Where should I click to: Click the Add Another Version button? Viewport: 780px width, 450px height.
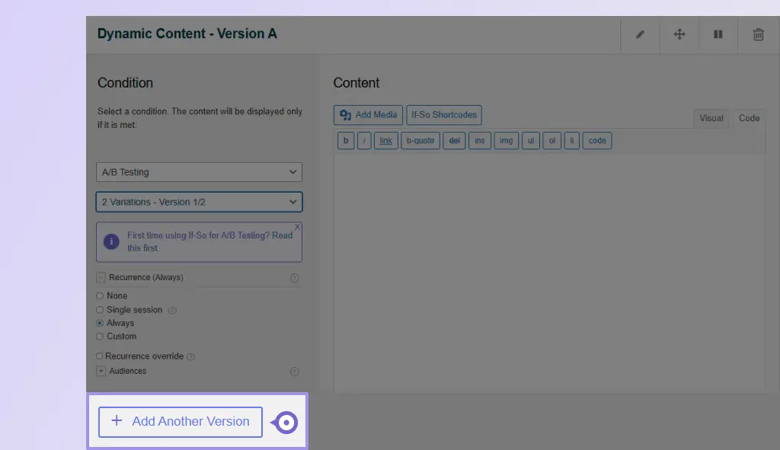click(x=180, y=422)
